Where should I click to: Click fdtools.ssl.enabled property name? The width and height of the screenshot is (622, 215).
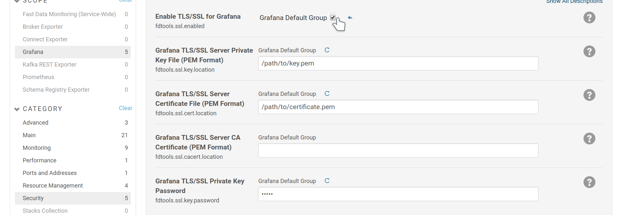pos(180,26)
